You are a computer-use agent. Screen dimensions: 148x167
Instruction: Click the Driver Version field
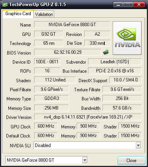[x=88, y=117]
